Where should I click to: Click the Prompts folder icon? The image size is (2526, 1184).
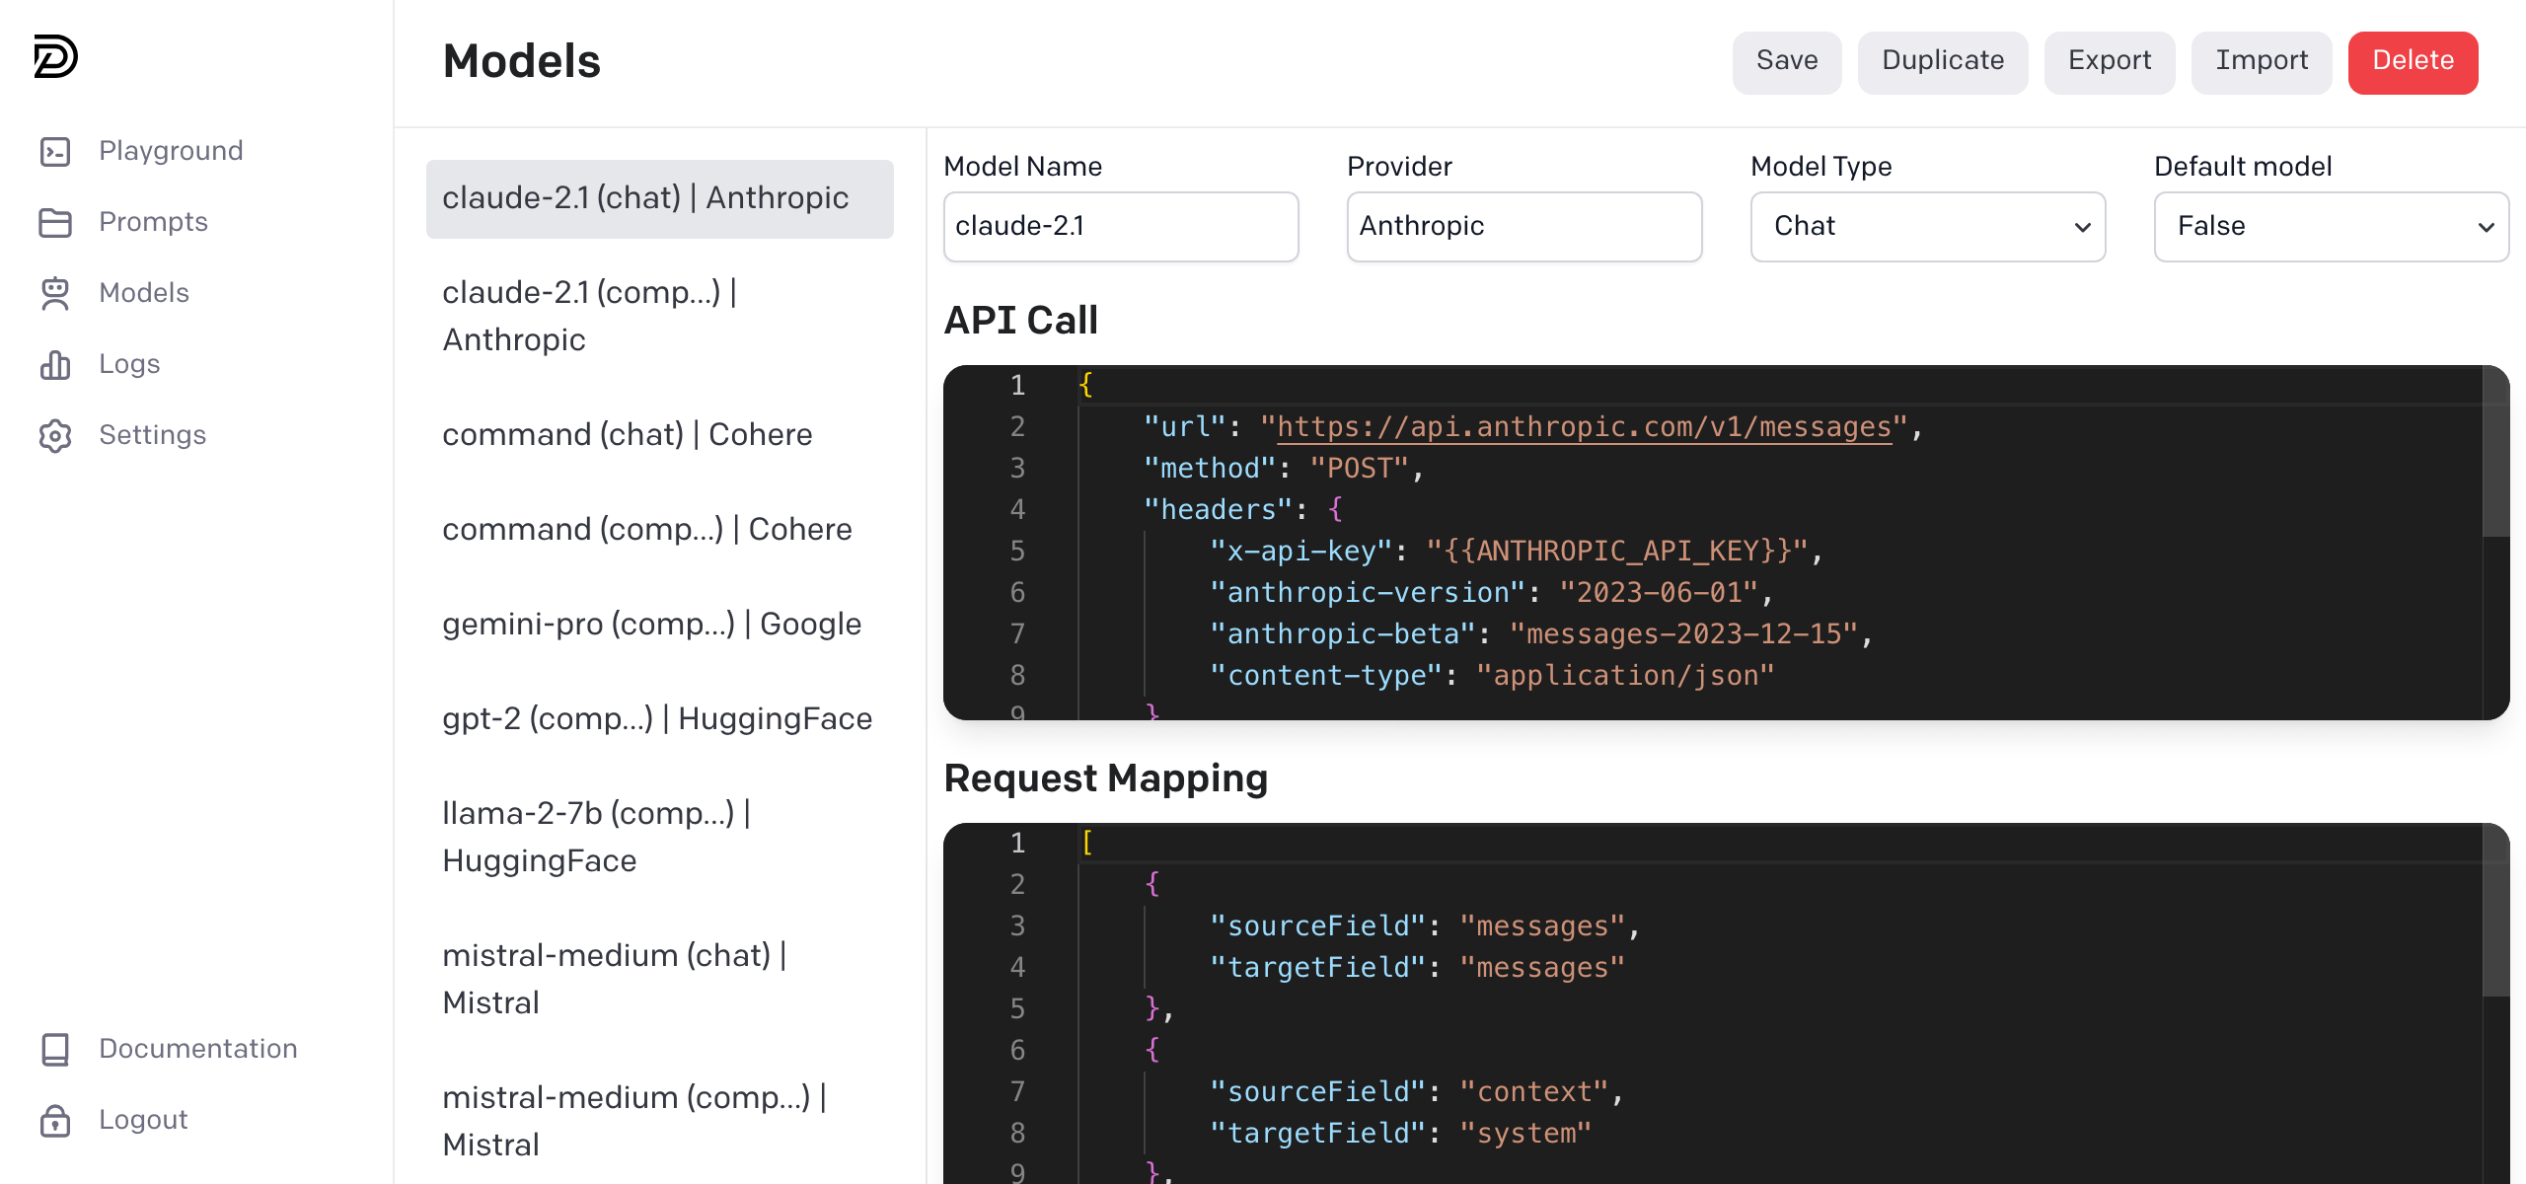(55, 222)
